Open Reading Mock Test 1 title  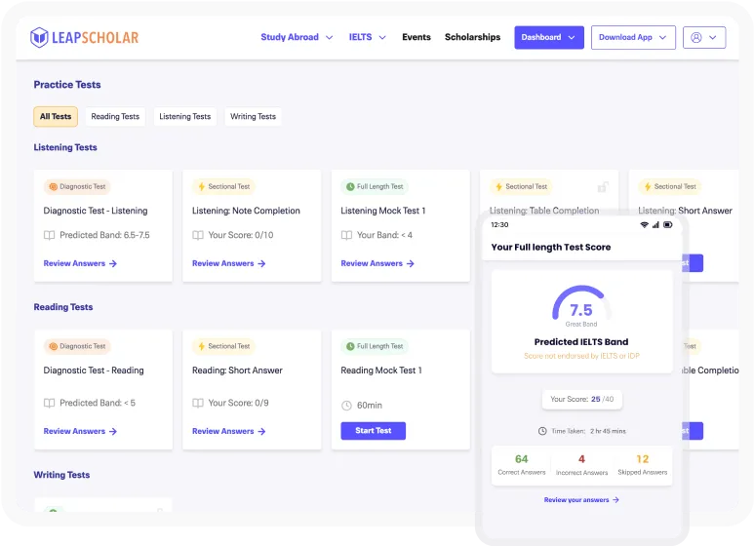[380, 370]
